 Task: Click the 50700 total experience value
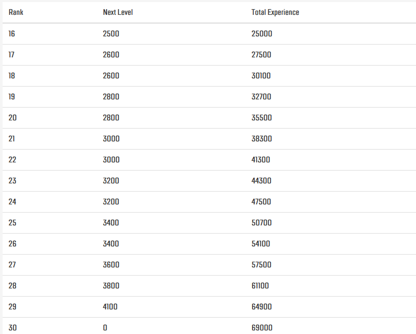(261, 223)
